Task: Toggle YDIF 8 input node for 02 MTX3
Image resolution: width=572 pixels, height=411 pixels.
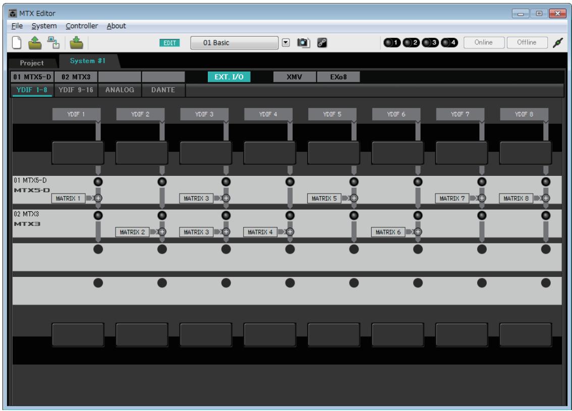Action: click(546, 215)
